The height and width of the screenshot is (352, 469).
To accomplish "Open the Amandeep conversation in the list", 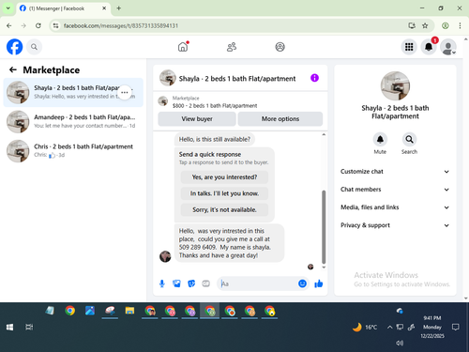I will coord(73,121).
